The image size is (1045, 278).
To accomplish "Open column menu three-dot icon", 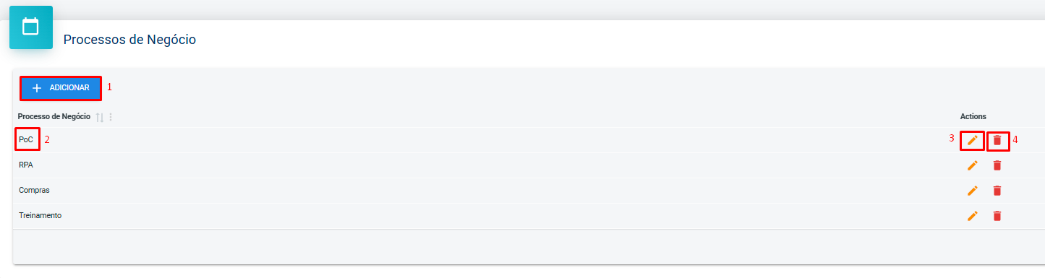I will 111,117.
